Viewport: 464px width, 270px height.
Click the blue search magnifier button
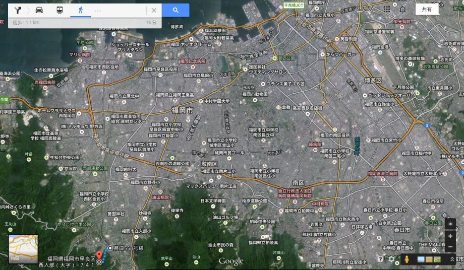point(176,11)
